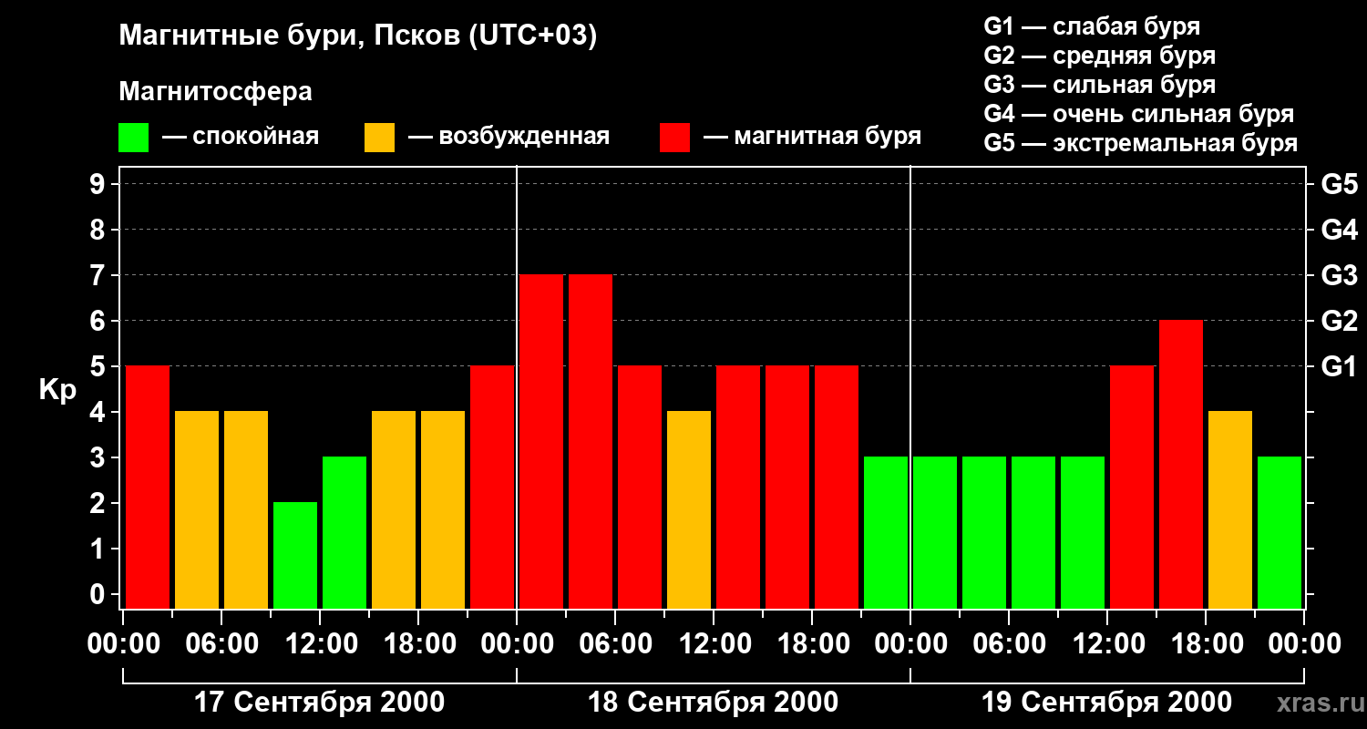Click the line "G2 — средняя буря"
1367x729 pixels.
1099,56
